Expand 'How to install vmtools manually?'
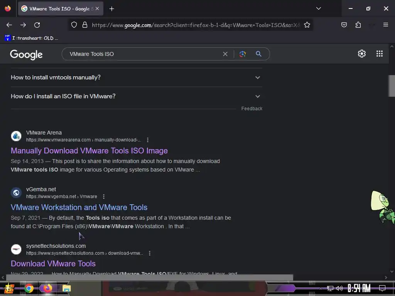Viewport: 395px width, 296px height. pyautogui.click(x=136, y=77)
